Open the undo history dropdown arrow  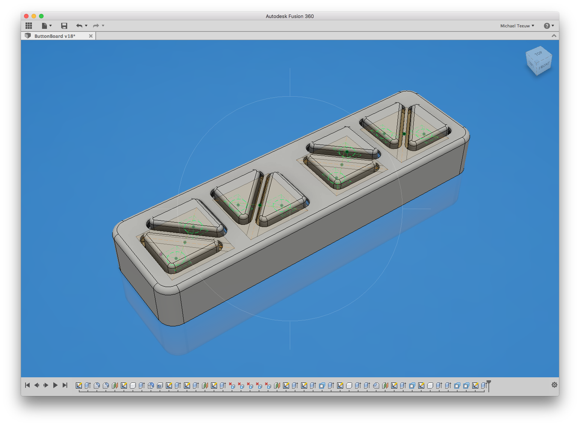pyautogui.click(x=86, y=25)
